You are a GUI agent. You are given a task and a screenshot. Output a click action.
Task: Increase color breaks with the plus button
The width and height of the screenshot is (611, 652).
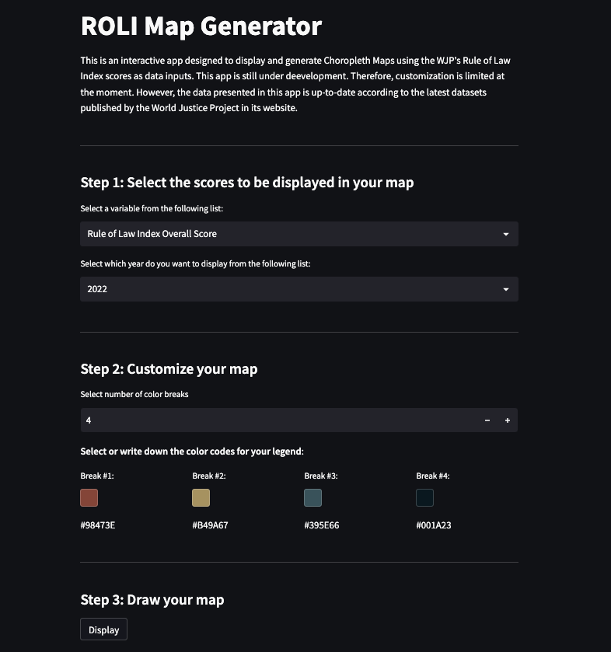tap(508, 420)
